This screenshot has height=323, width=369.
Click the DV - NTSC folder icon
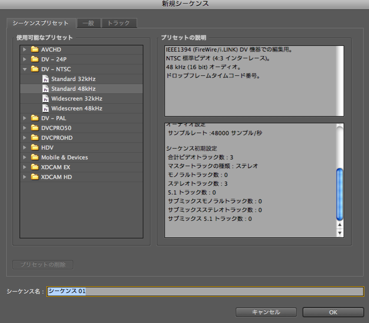[x=35, y=69]
